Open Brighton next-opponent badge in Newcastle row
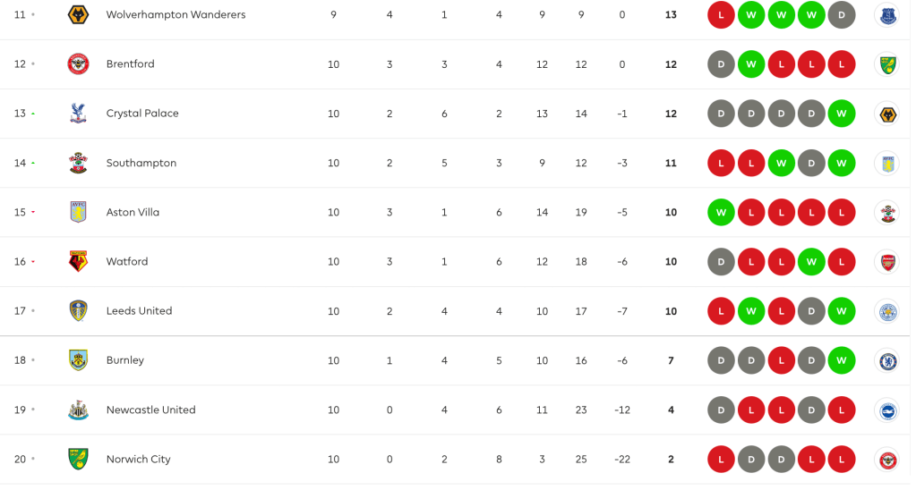 pyautogui.click(x=886, y=410)
